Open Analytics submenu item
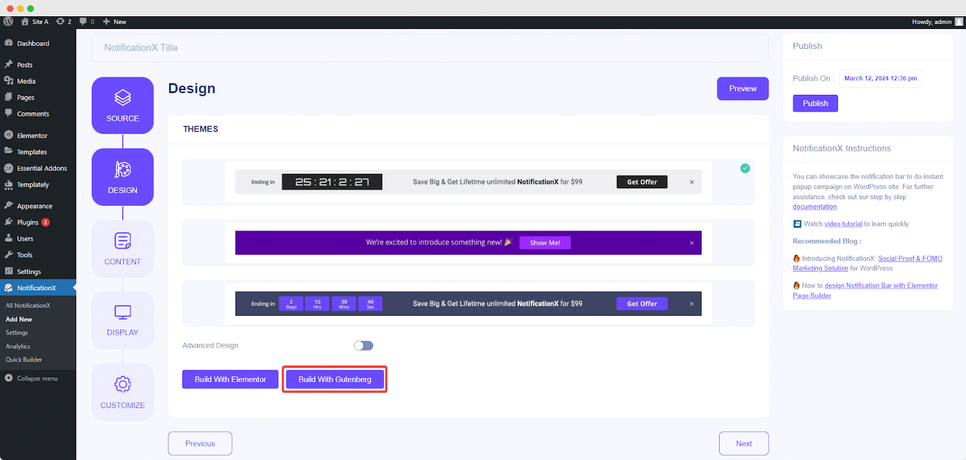 18,347
